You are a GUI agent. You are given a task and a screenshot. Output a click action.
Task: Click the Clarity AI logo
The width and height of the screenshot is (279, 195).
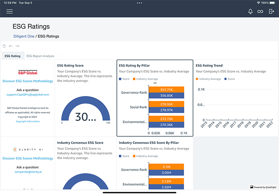click(28, 149)
